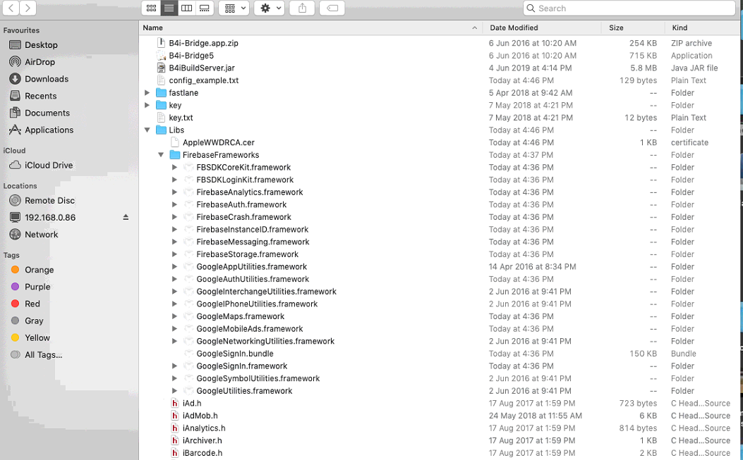This screenshot has width=743, height=460.
Task: Open Documents in the sidebar
Action: click(47, 113)
